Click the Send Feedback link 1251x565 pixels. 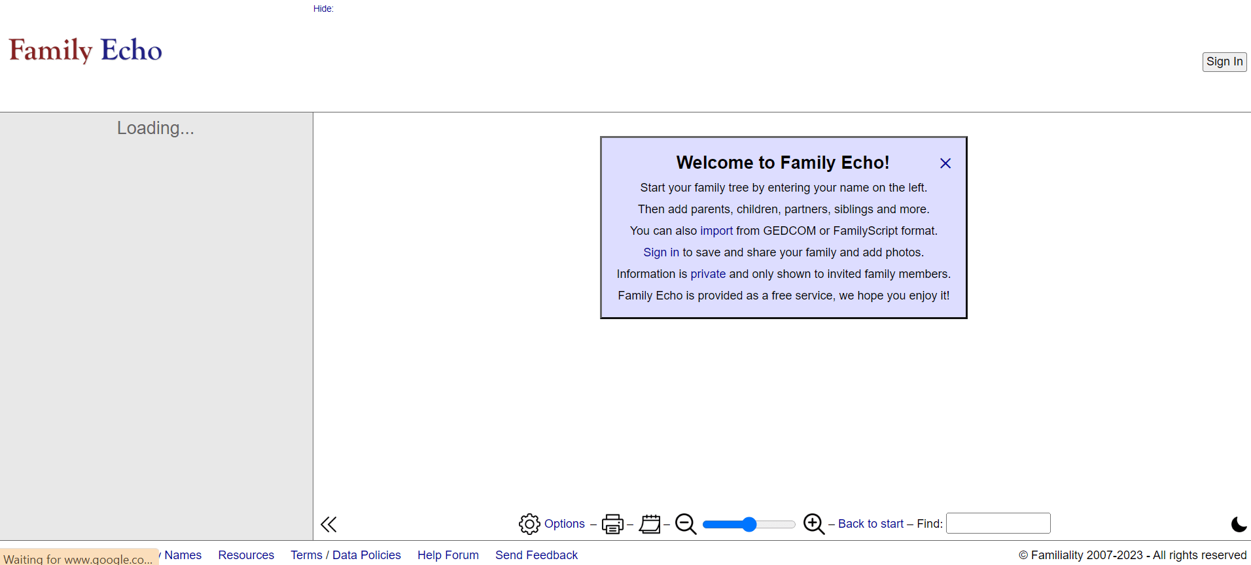(537, 555)
